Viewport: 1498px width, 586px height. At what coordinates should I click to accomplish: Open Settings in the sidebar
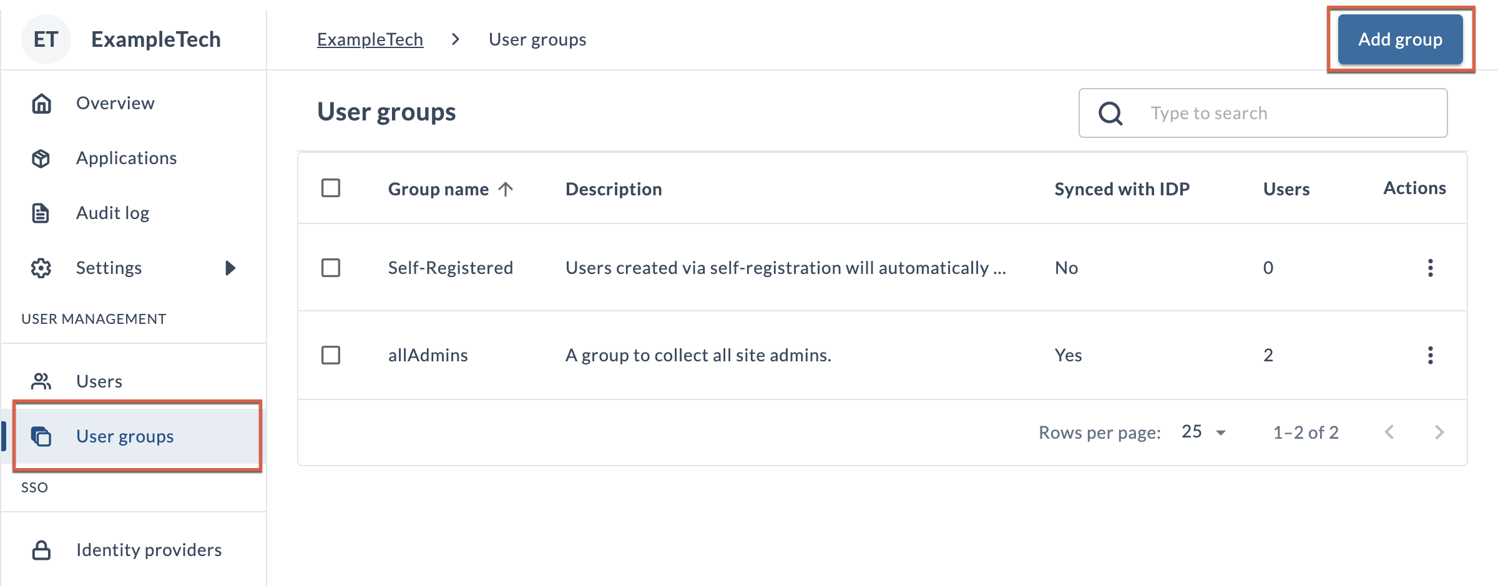pos(134,268)
